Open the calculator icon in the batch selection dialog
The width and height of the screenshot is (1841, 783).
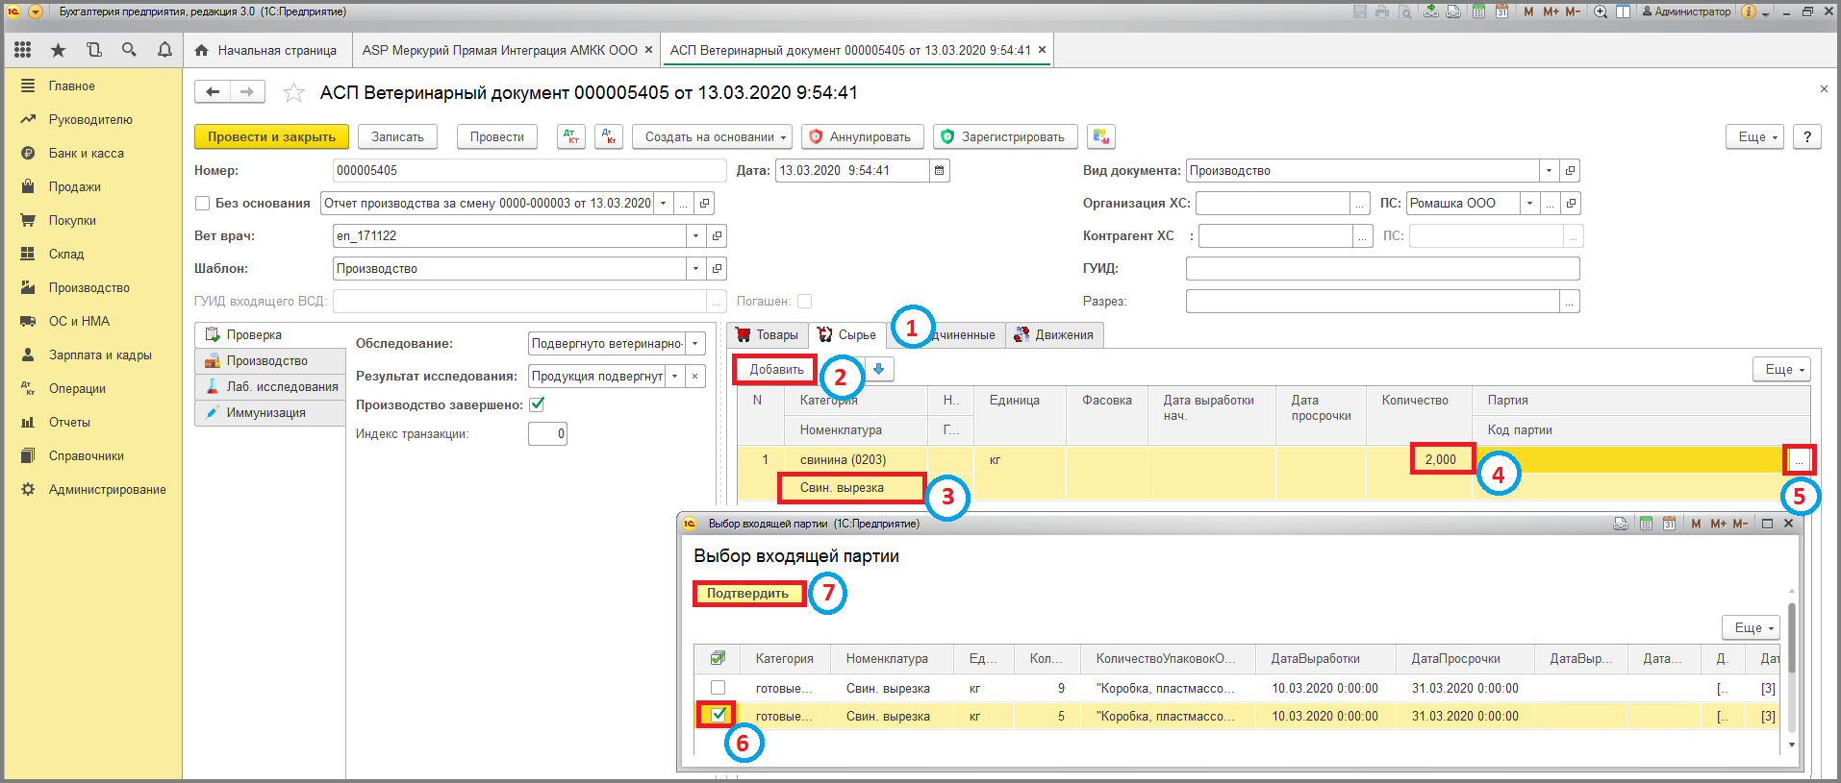click(x=1646, y=524)
